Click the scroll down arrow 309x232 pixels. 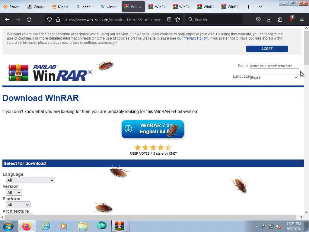tap(306, 212)
